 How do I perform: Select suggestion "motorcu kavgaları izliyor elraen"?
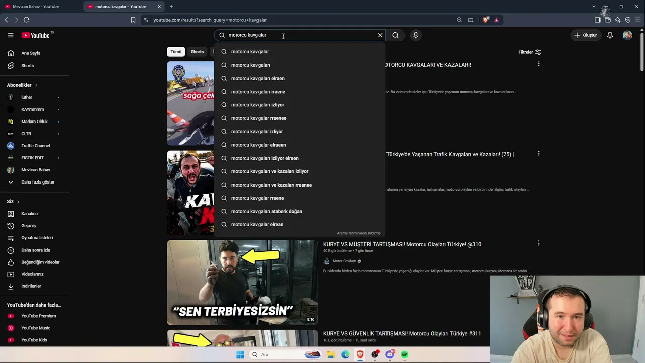pos(300,158)
